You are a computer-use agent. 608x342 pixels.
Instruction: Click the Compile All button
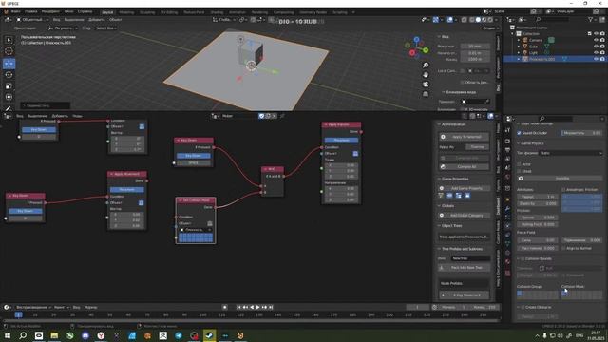(x=465, y=167)
